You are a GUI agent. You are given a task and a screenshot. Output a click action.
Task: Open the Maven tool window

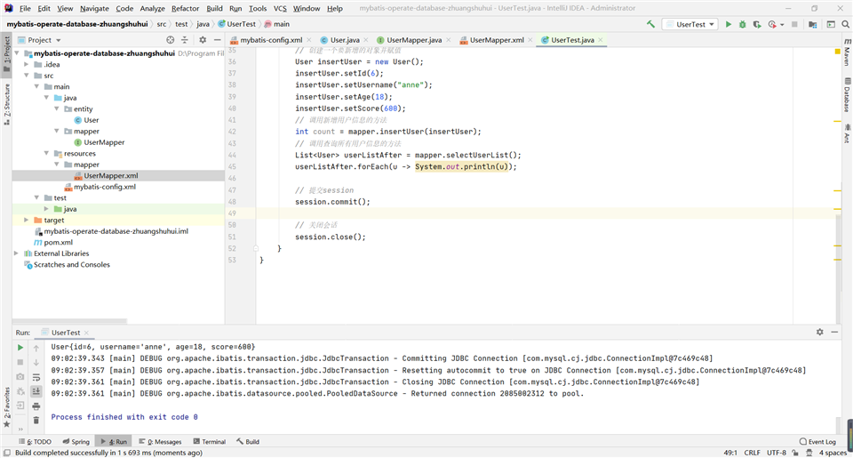click(847, 52)
